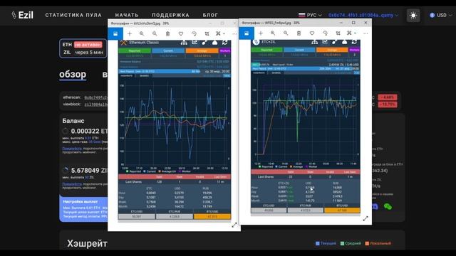The image size is (456, 256).
Task: Open Edit & Create in right Photos window
Action: tap(349, 33)
